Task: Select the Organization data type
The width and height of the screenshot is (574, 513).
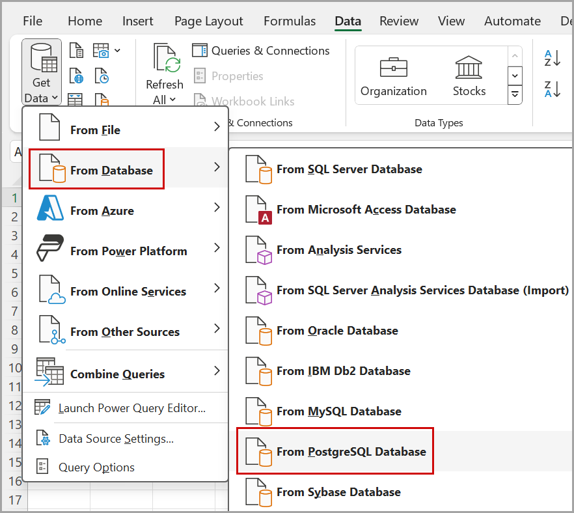Action: pyautogui.click(x=394, y=76)
